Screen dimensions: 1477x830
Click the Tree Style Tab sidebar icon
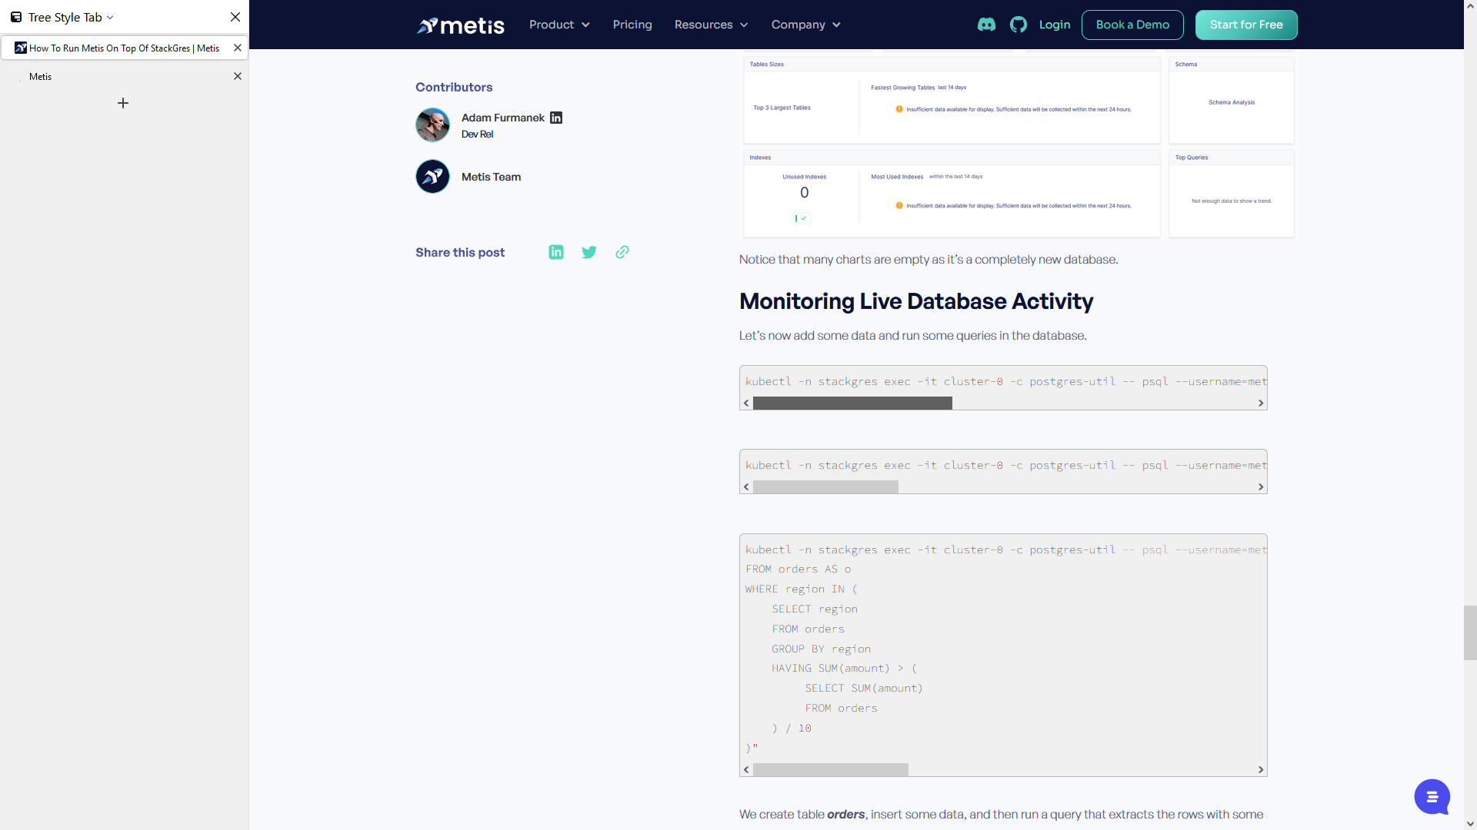click(x=16, y=17)
